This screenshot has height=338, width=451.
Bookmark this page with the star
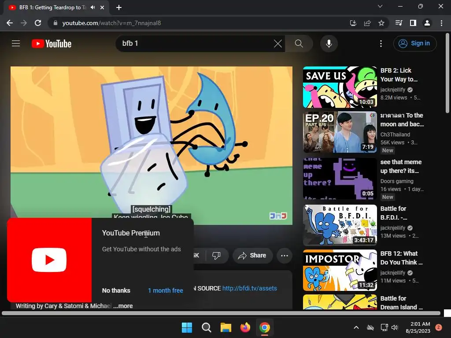[381, 23]
